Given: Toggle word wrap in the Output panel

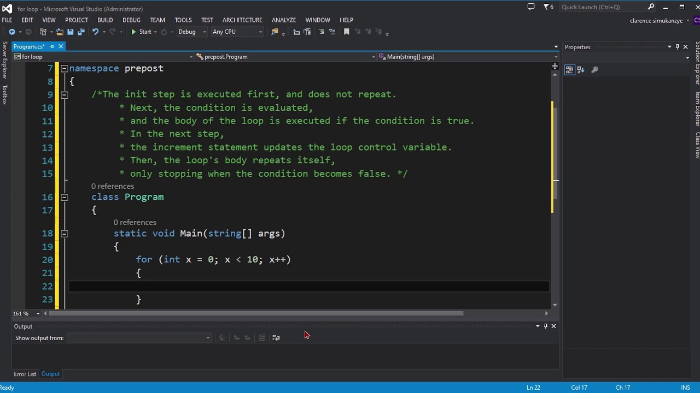Looking at the screenshot, I should [276, 338].
